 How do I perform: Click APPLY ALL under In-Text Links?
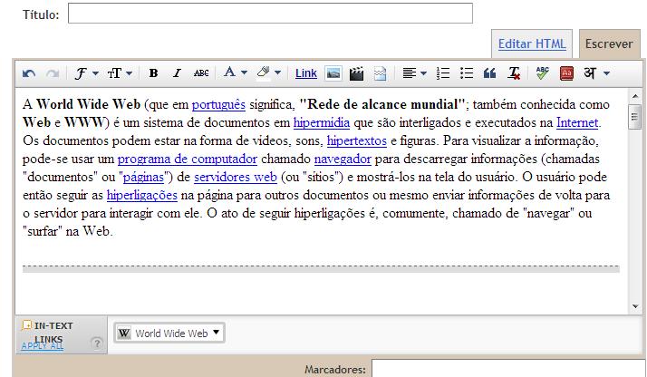click(x=42, y=346)
